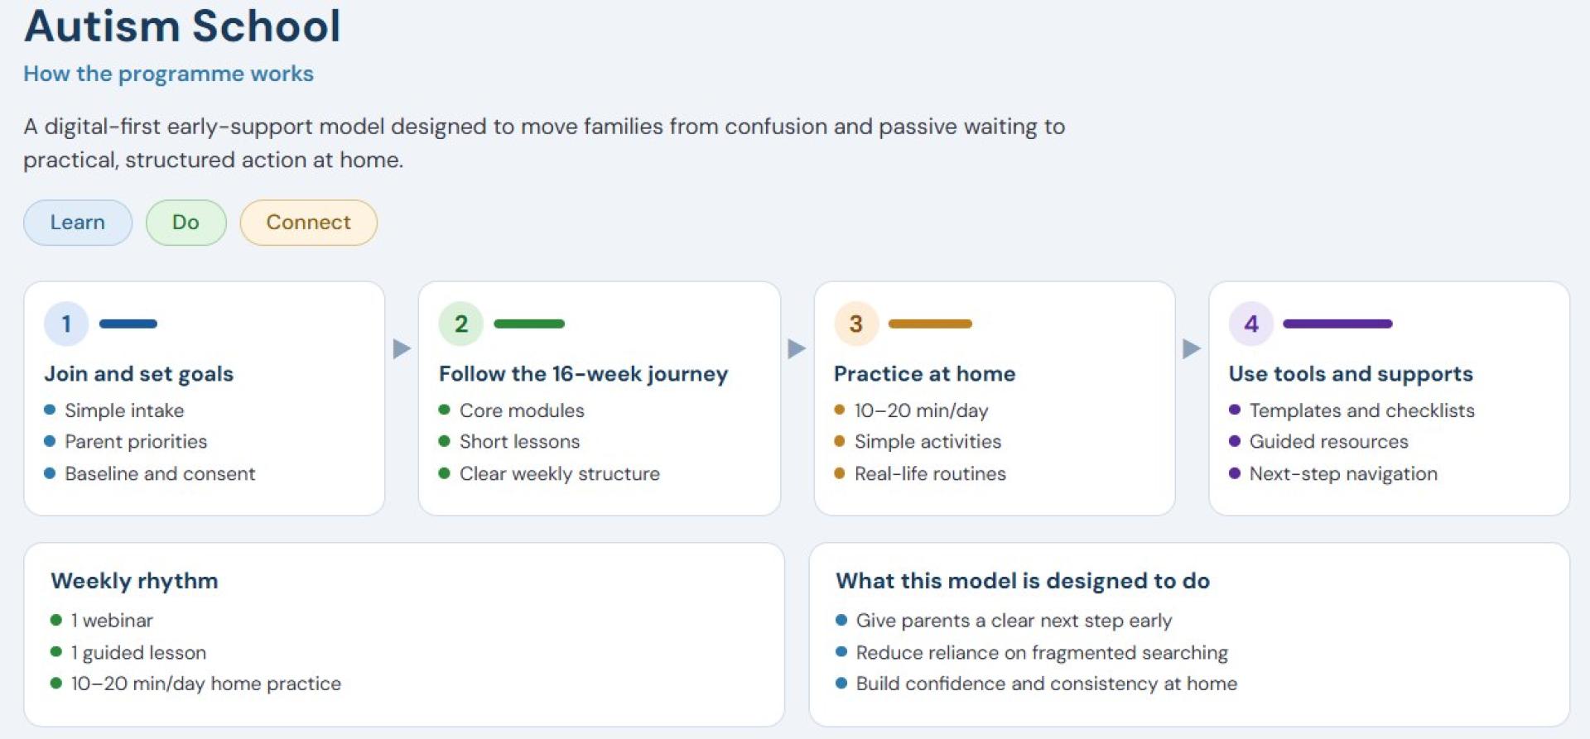Viewport: 1590px width, 739px height.
Task: Click the step 3 orange number badge
Action: [x=856, y=324]
